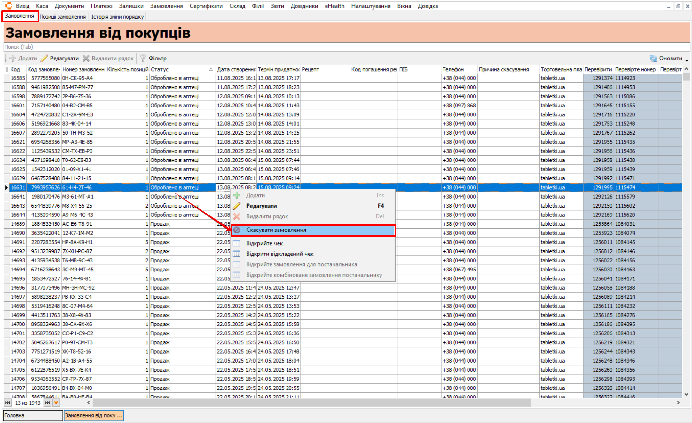Switch to Позиції замовлення tab
Screen dimensions: 692x423
point(63,17)
